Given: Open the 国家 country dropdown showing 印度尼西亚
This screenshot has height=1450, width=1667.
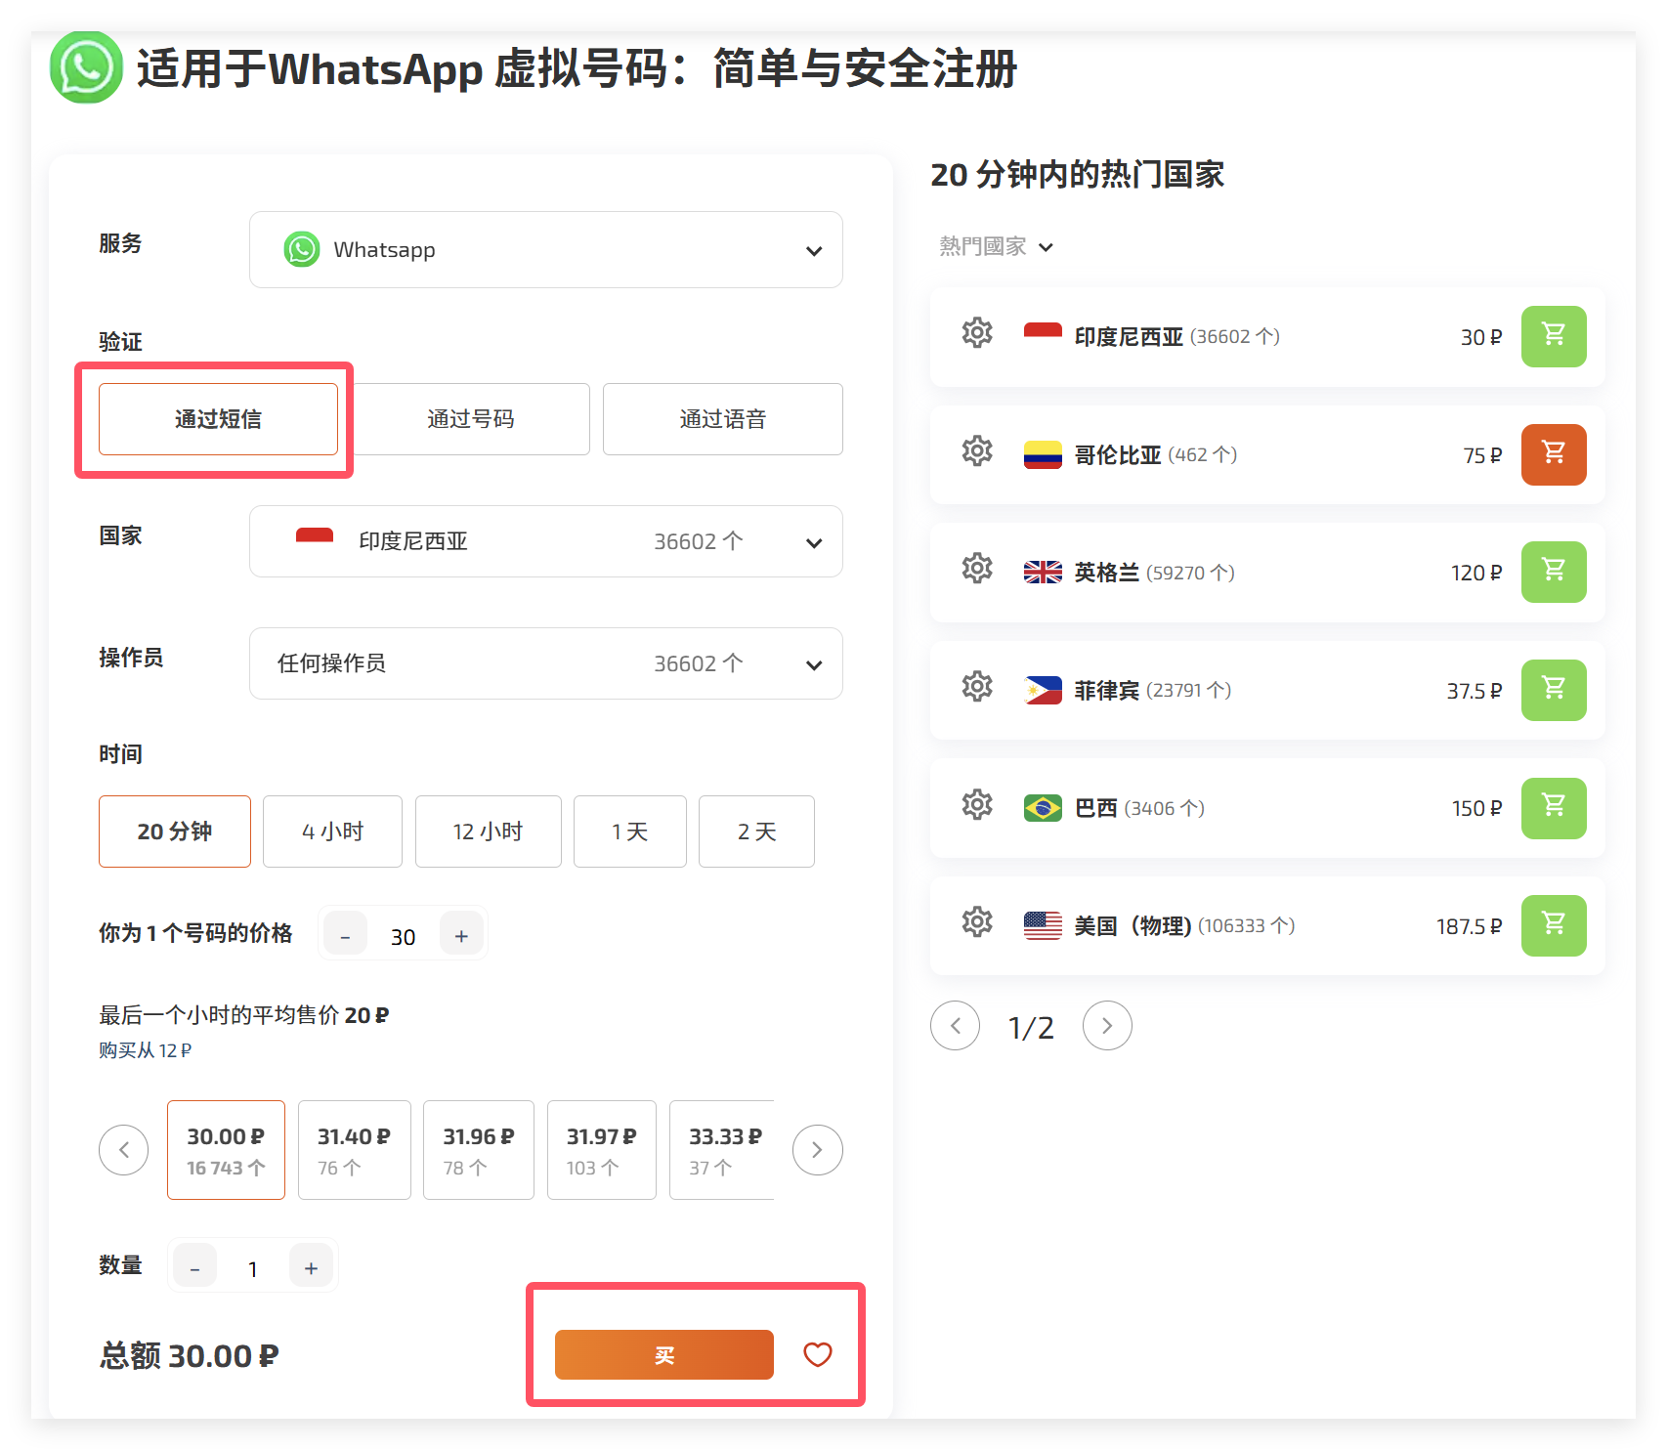Looking at the screenshot, I should pos(546,541).
